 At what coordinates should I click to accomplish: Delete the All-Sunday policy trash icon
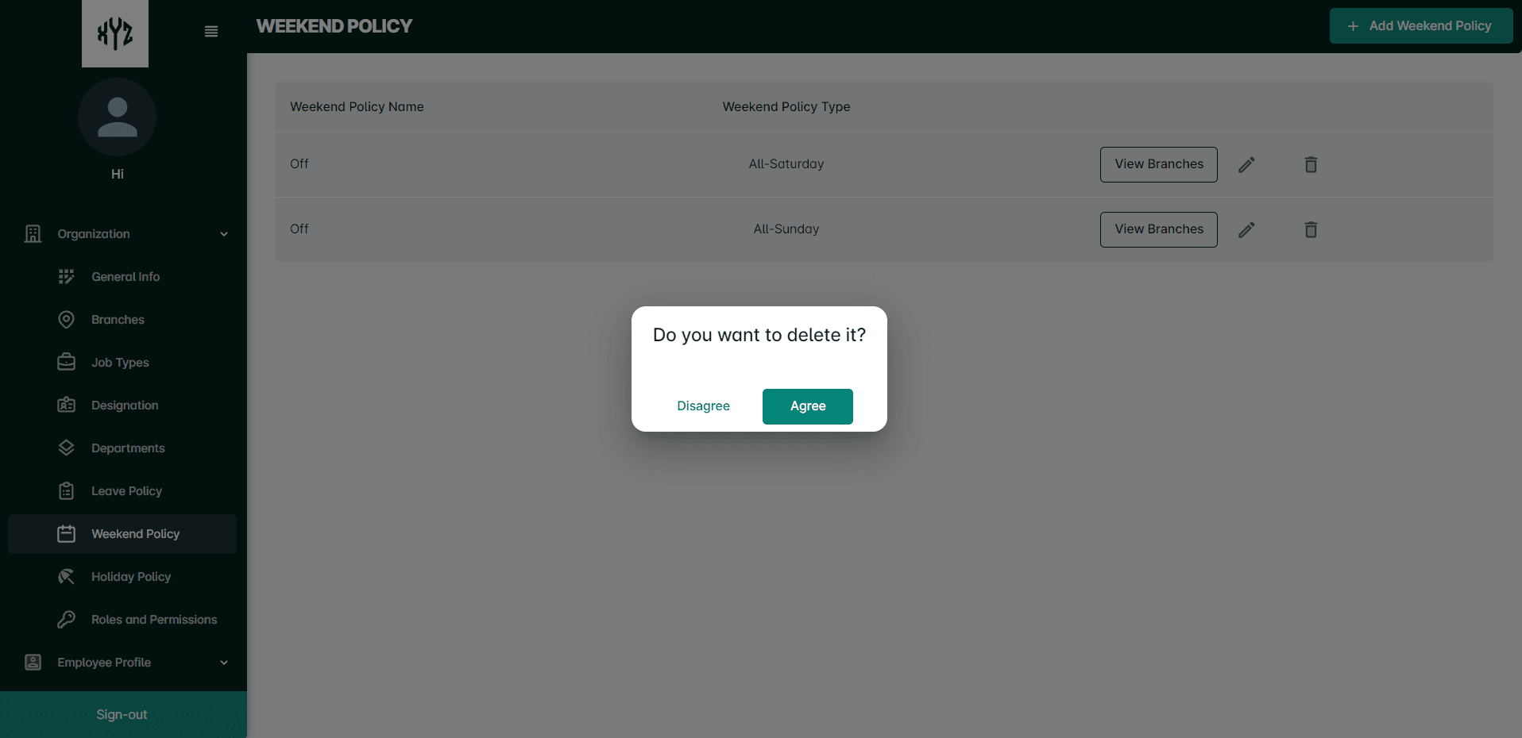1311,229
